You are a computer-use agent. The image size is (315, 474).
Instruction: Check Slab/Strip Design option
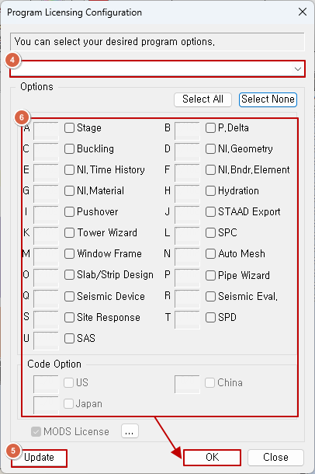tap(69, 275)
